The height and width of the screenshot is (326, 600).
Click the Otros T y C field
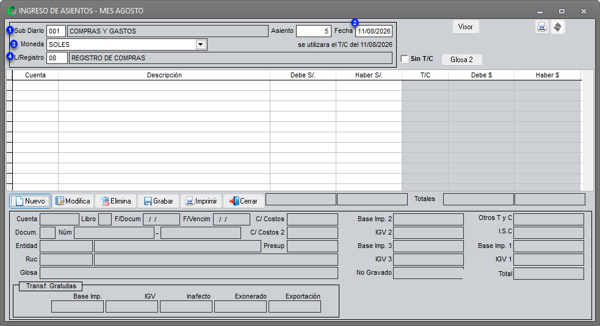tap(549, 219)
